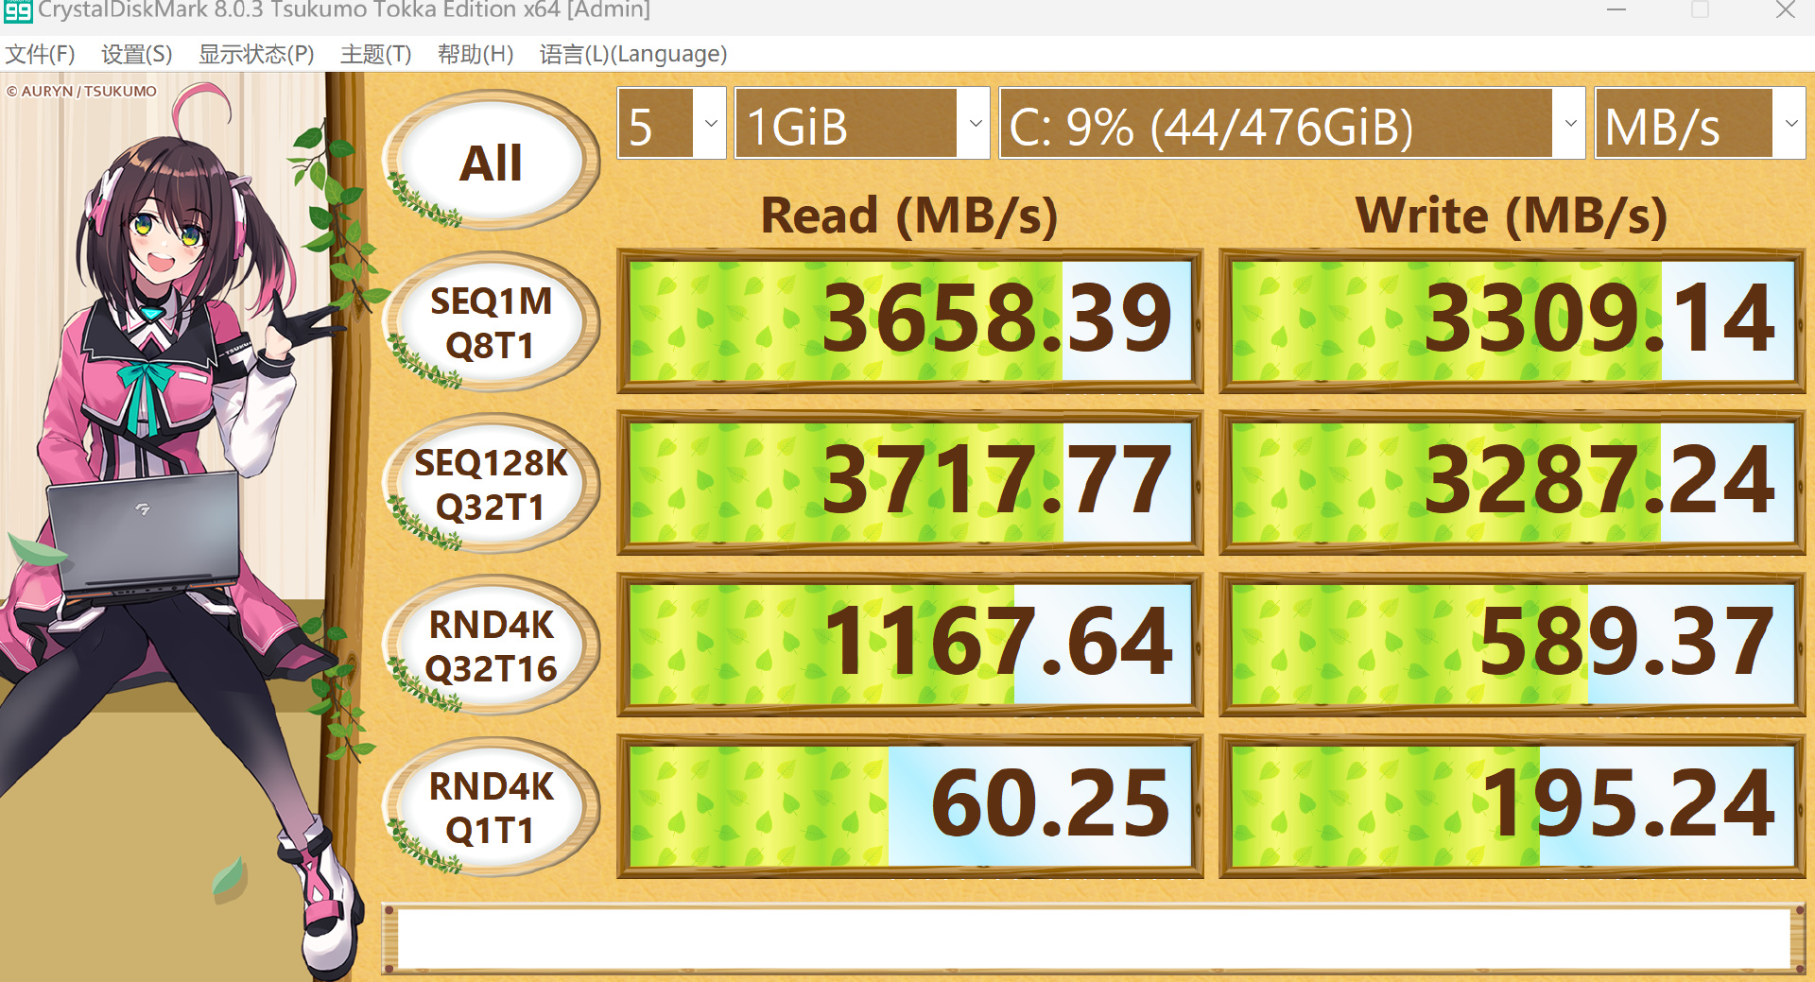The width and height of the screenshot is (1815, 982).
Task: Open the 帮助(H) menu
Action: tap(475, 54)
